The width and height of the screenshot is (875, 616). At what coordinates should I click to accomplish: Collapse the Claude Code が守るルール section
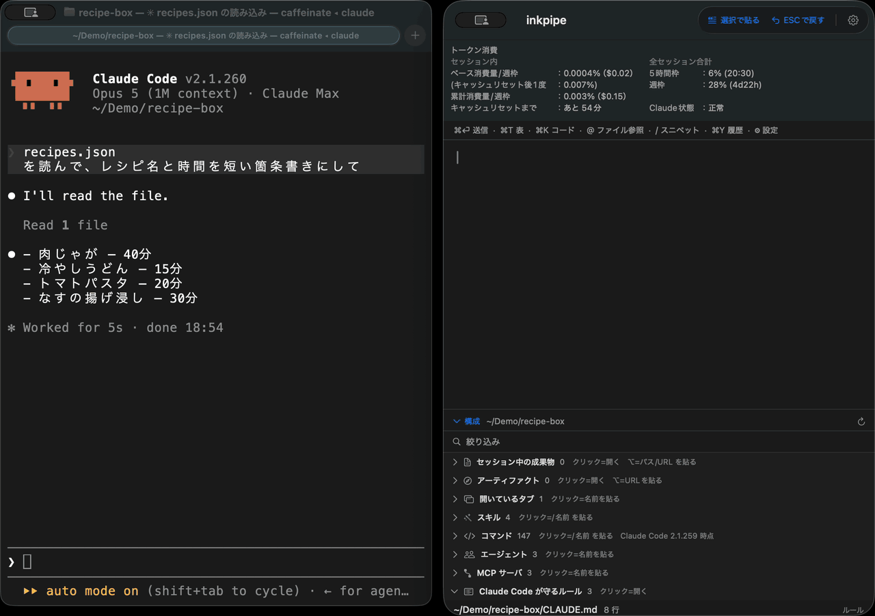pyautogui.click(x=455, y=591)
